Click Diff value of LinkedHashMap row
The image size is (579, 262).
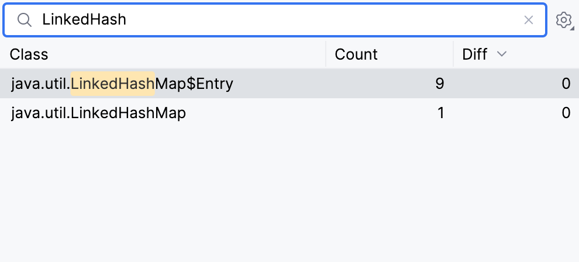click(x=566, y=113)
